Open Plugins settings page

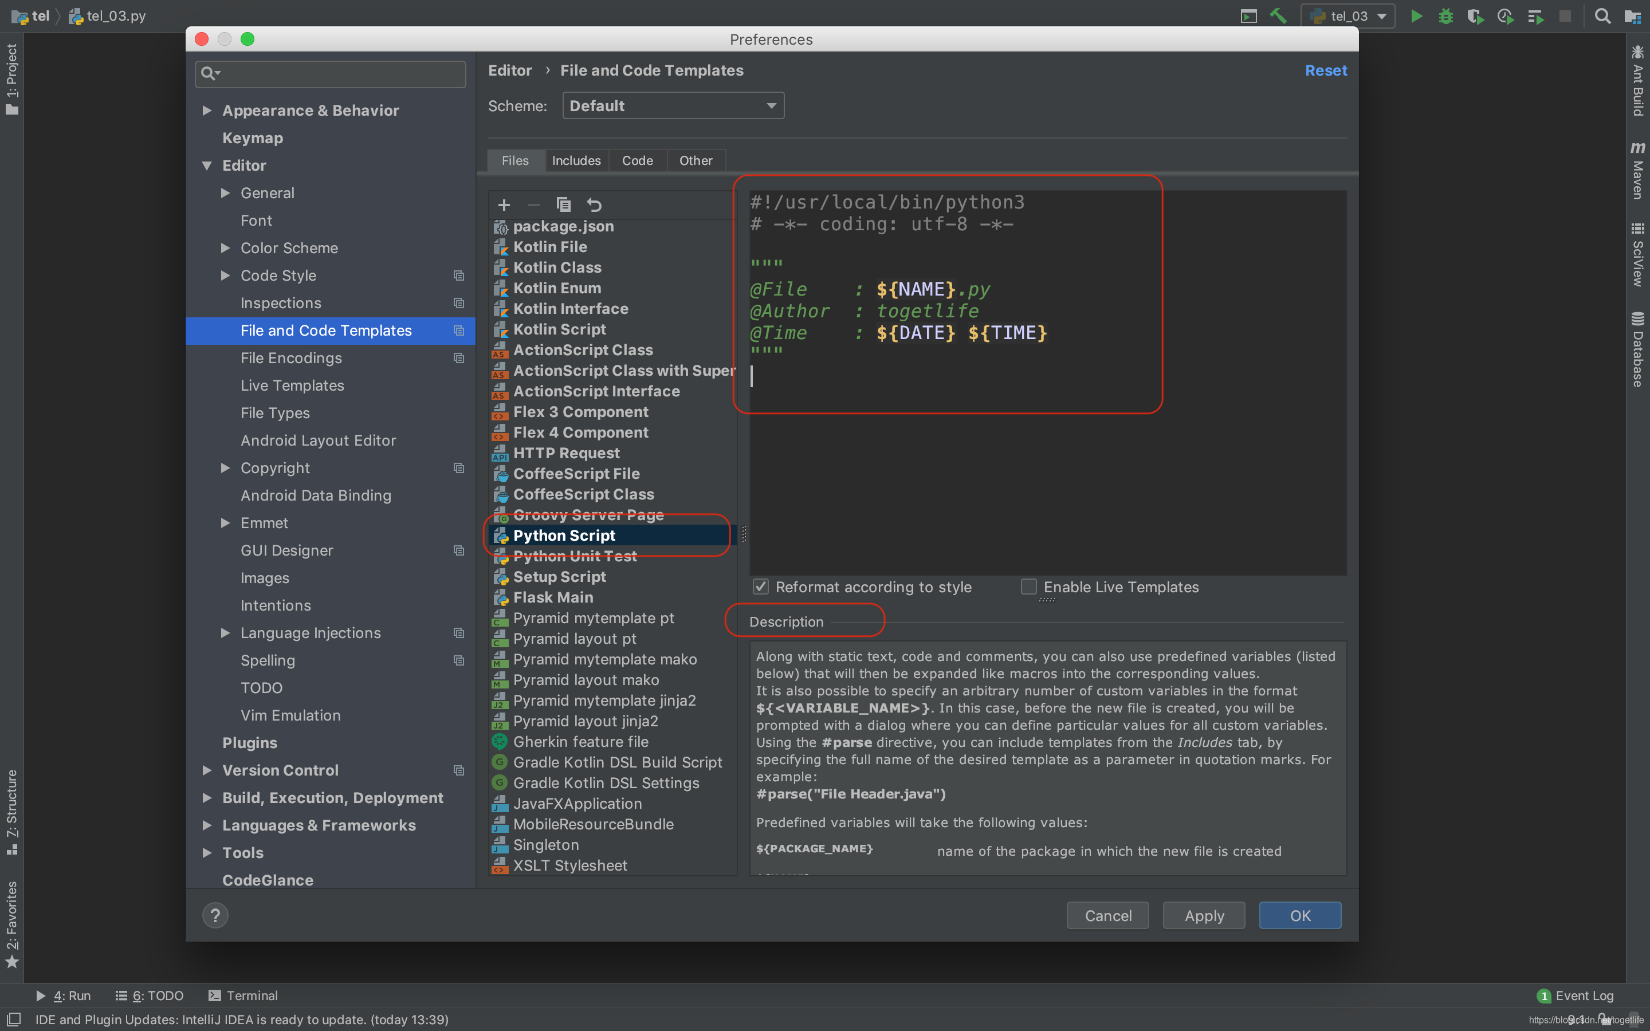coord(330,742)
